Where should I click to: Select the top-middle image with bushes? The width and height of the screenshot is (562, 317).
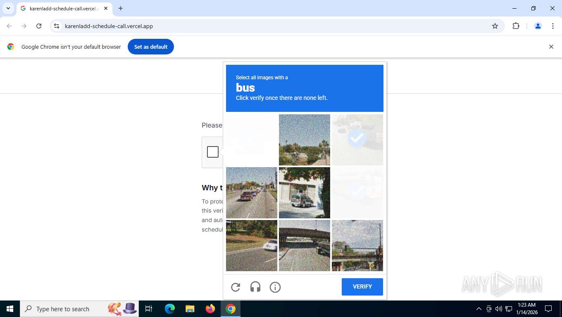coord(305,140)
